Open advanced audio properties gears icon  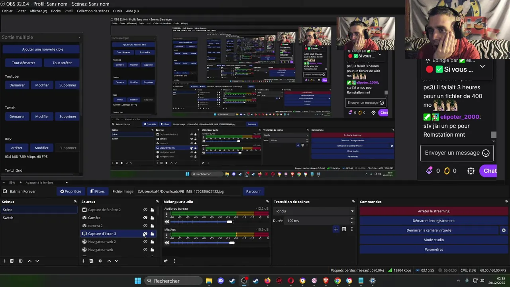tap(166, 261)
